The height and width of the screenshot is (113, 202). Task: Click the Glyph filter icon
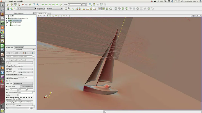pyautogui.click(x=138, y=9)
